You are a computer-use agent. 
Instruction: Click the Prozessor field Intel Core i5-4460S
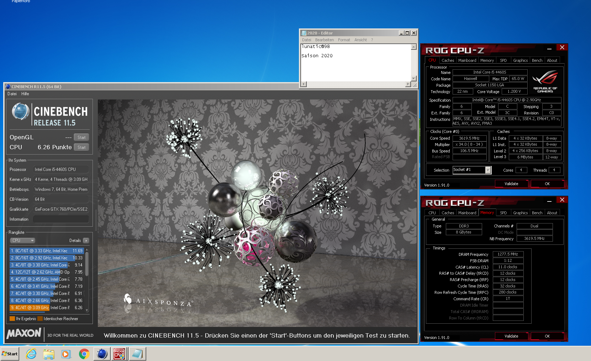(61, 169)
